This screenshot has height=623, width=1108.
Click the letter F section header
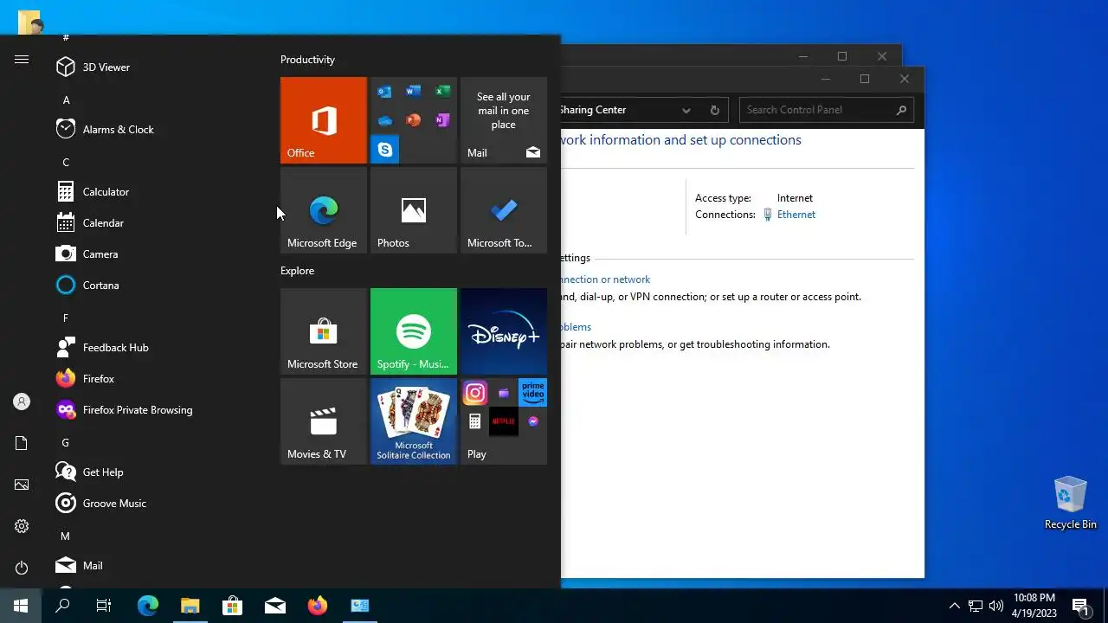click(66, 318)
